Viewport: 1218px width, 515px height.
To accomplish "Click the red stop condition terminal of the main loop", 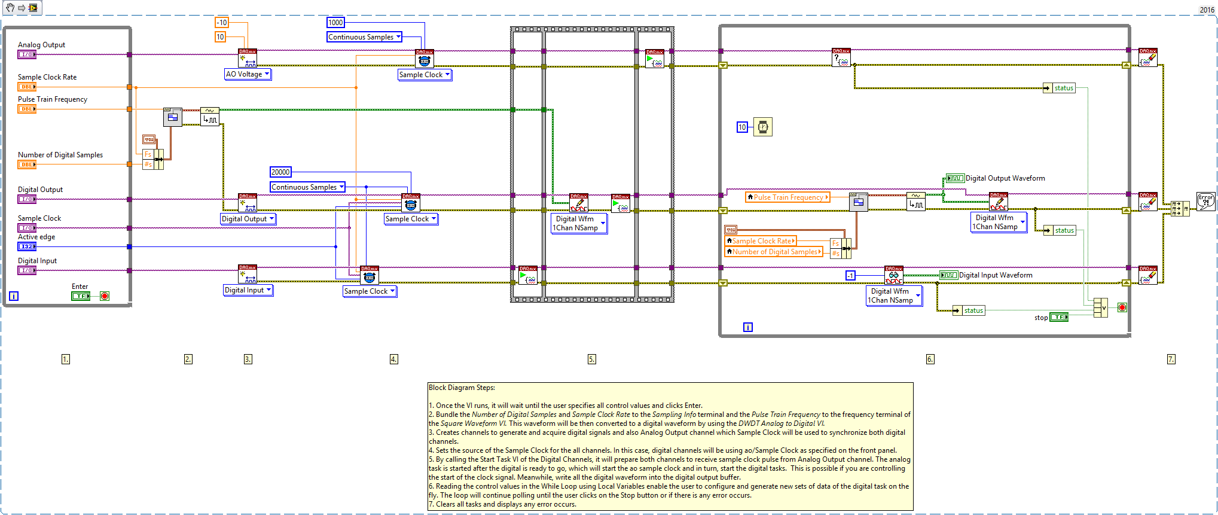I will click(1122, 307).
